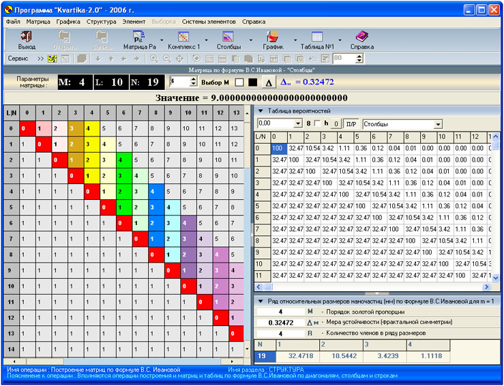The height and width of the screenshot is (386, 504).
Task: Open the Столбцы combo box in probability panel
Action: (402, 124)
